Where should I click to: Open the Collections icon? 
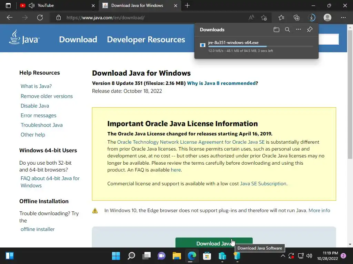click(x=296, y=18)
